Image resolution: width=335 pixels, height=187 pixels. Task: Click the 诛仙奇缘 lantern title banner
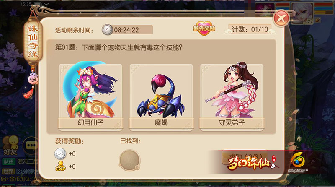[33, 41]
